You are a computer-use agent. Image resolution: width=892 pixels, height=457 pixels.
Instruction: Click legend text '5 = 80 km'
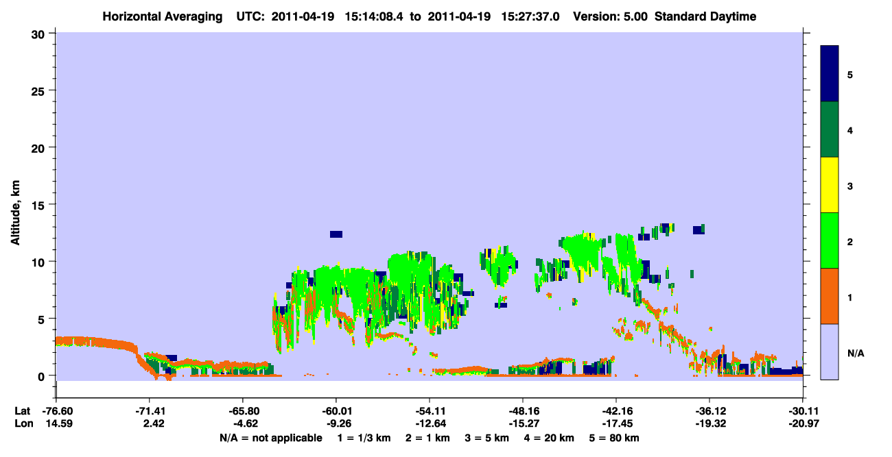click(614, 438)
